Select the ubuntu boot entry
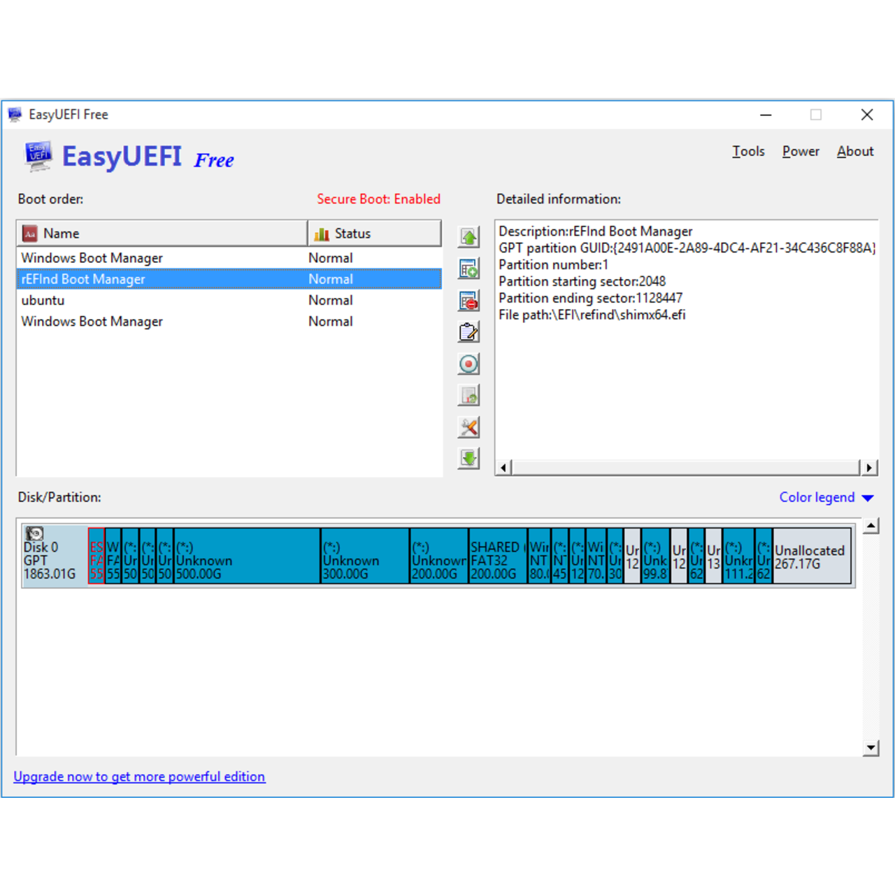Screen dimensions: 895x895 pos(43,300)
